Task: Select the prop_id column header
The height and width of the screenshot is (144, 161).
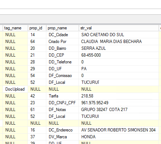Action: pyautogui.click(x=37, y=28)
